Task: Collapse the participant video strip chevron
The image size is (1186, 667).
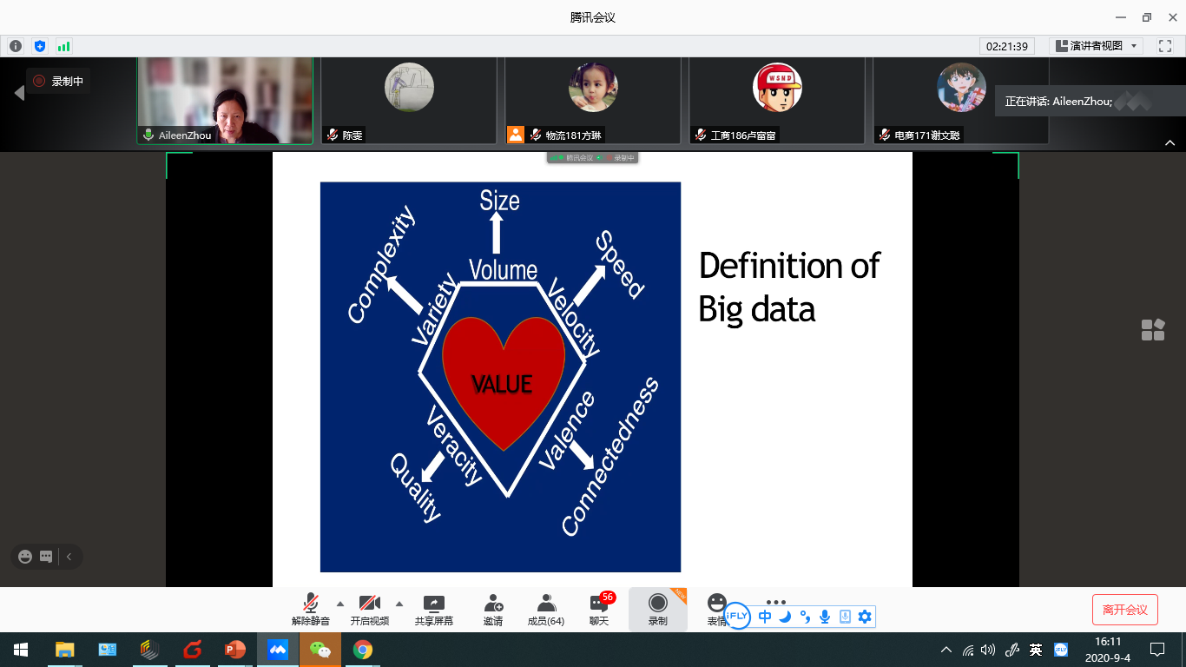Action: tap(1170, 143)
